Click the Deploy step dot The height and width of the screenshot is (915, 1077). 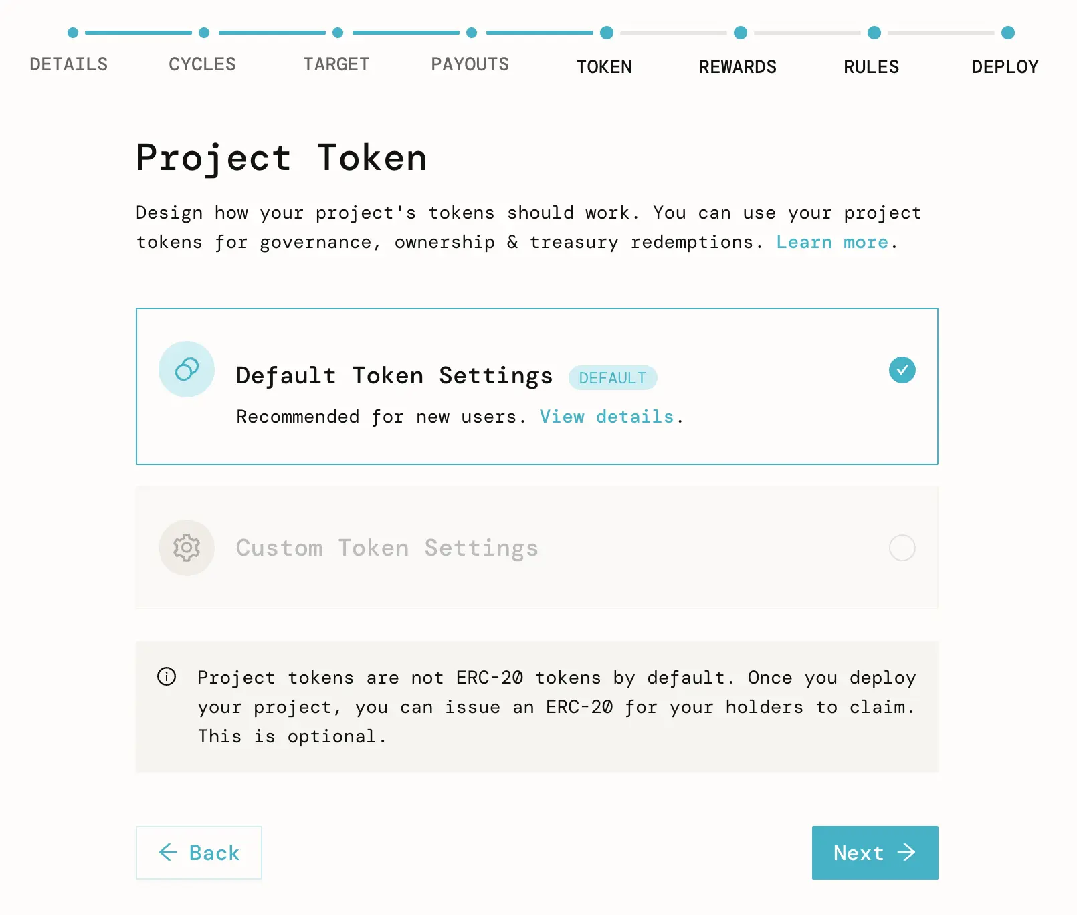click(x=1008, y=33)
